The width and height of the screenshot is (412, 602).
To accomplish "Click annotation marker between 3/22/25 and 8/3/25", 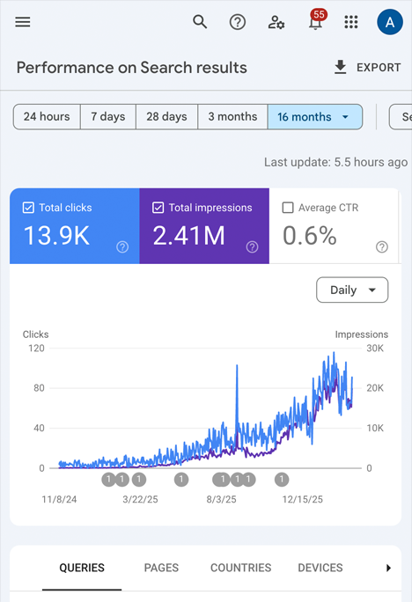I will click(181, 480).
